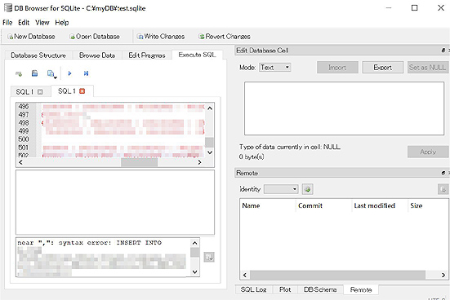Click the Remote list scroll left arrow

click(245, 275)
